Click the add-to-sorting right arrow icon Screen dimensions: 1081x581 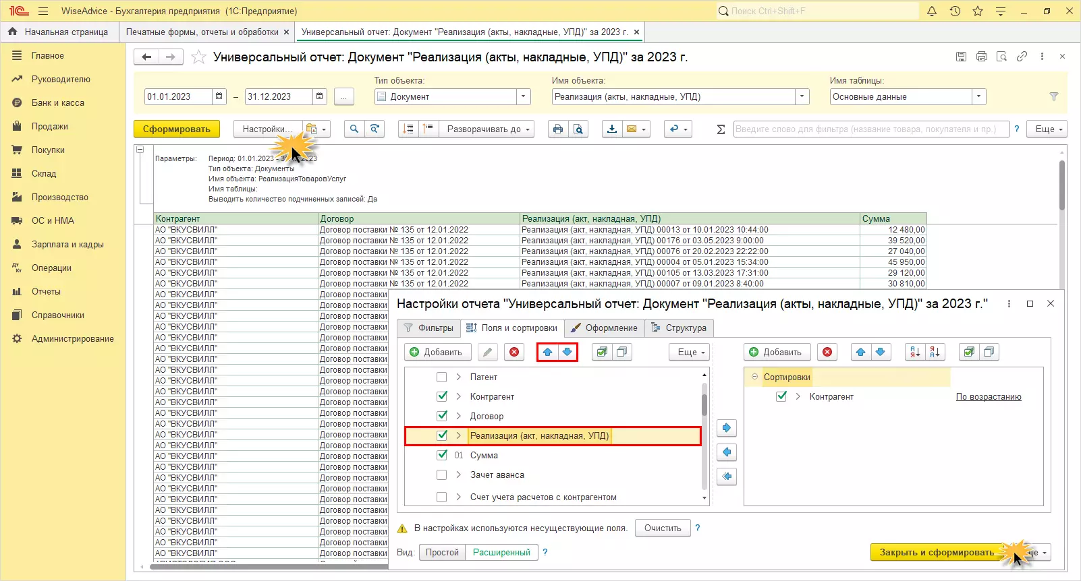pos(726,428)
